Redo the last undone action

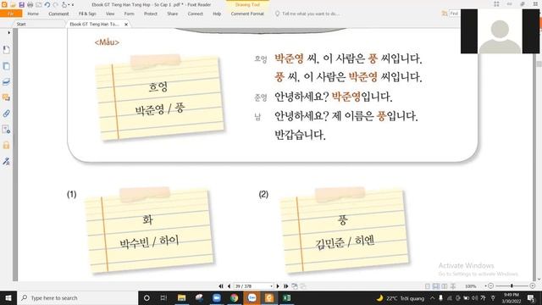click(56, 4)
